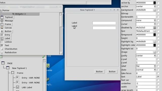162x91 pixels.
Task: Select the Checkbutton widget icon
Action: [2, 49]
